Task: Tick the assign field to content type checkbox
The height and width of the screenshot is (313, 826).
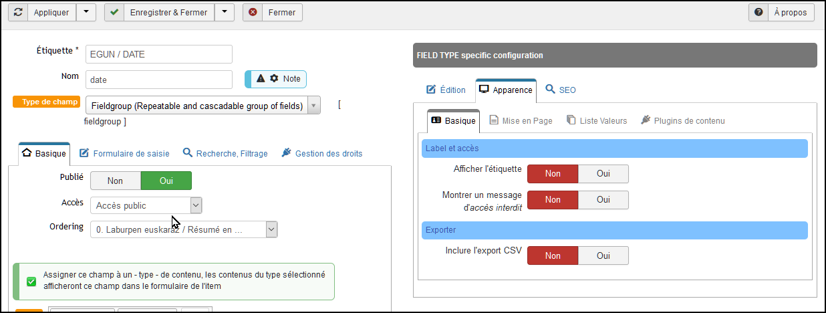Action: point(31,281)
